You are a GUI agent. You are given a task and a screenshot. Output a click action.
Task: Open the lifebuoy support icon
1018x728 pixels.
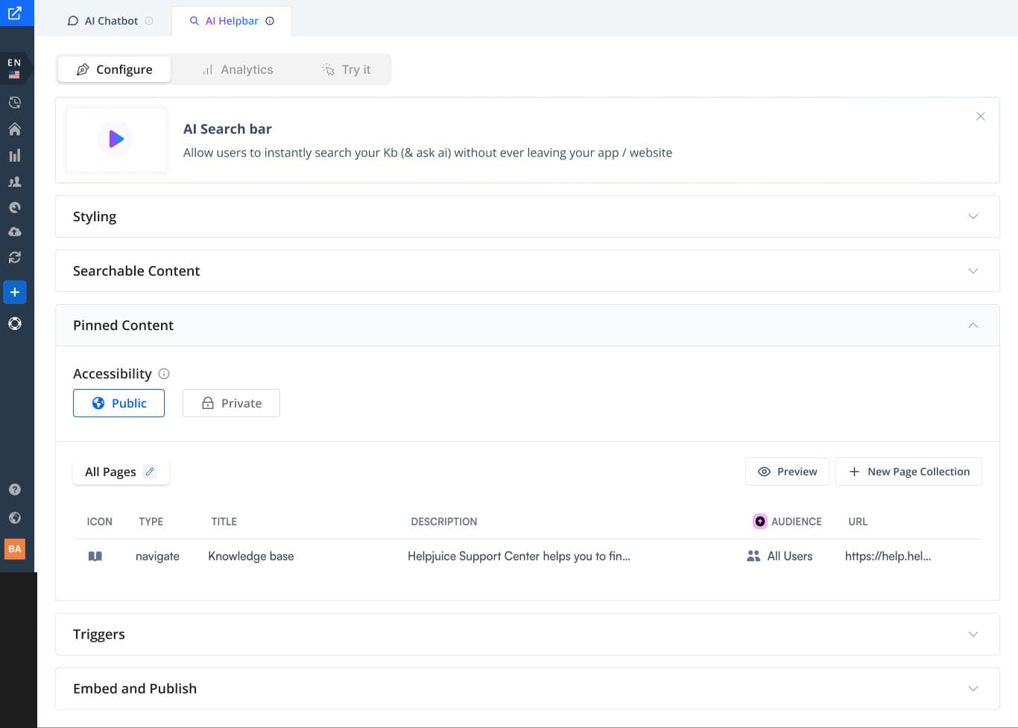click(x=14, y=323)
